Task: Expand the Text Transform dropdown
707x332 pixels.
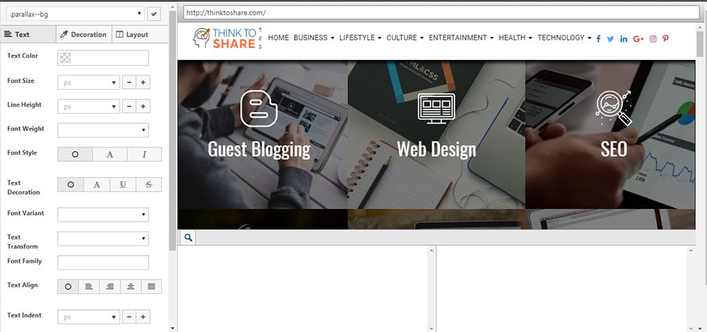Action: click(103, 238)
